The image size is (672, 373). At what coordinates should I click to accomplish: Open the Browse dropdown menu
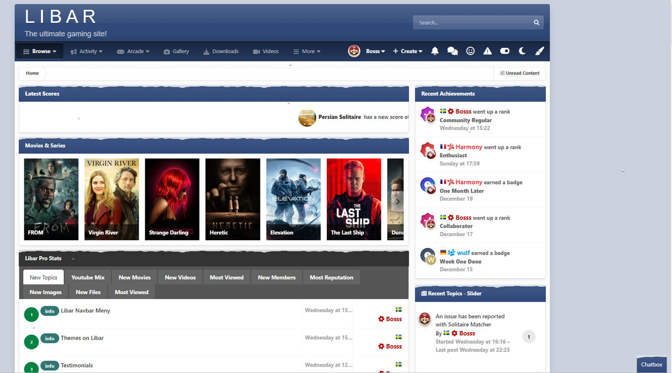pos(40,51)
